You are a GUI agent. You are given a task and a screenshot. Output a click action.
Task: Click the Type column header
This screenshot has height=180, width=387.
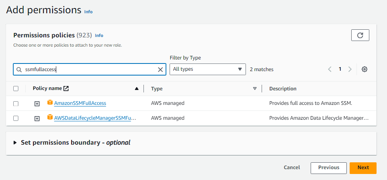click(157, 89)
